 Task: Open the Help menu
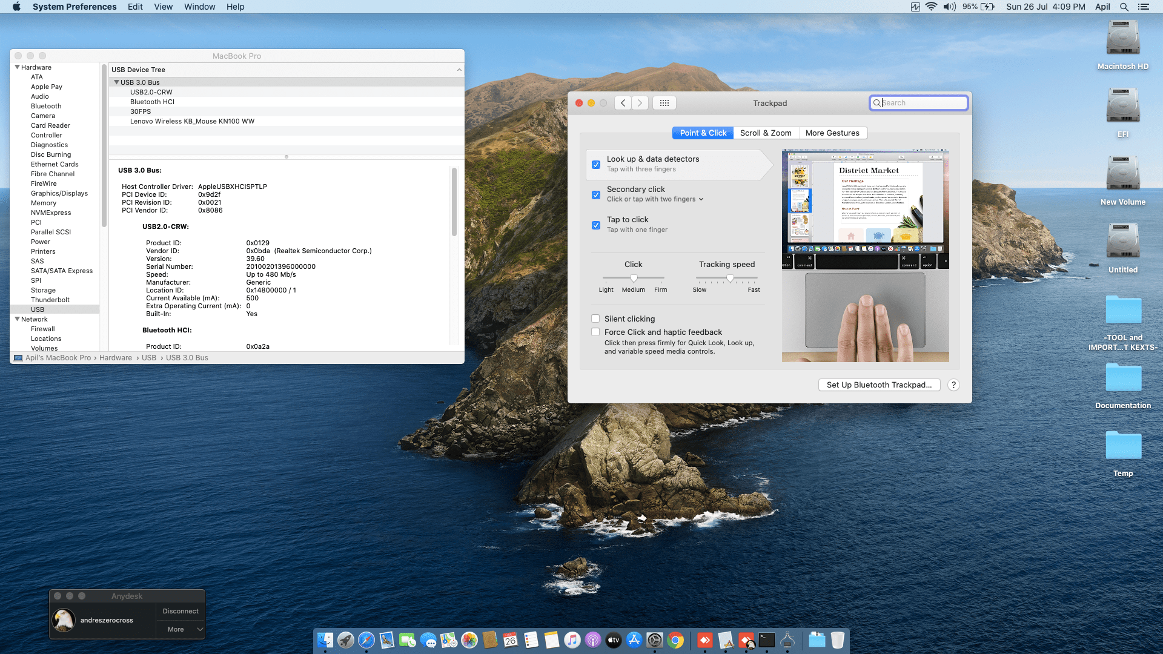point(236,7)
